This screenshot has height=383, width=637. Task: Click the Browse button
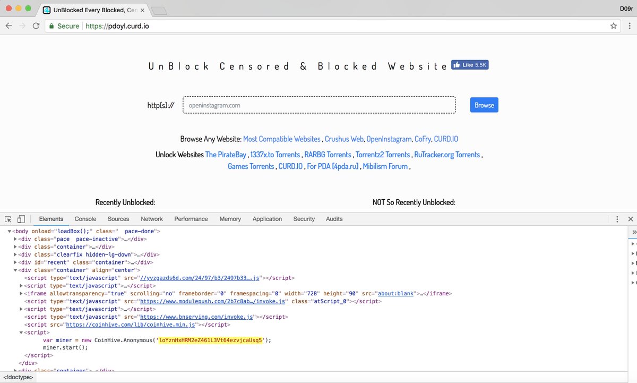tap(484, 105)
